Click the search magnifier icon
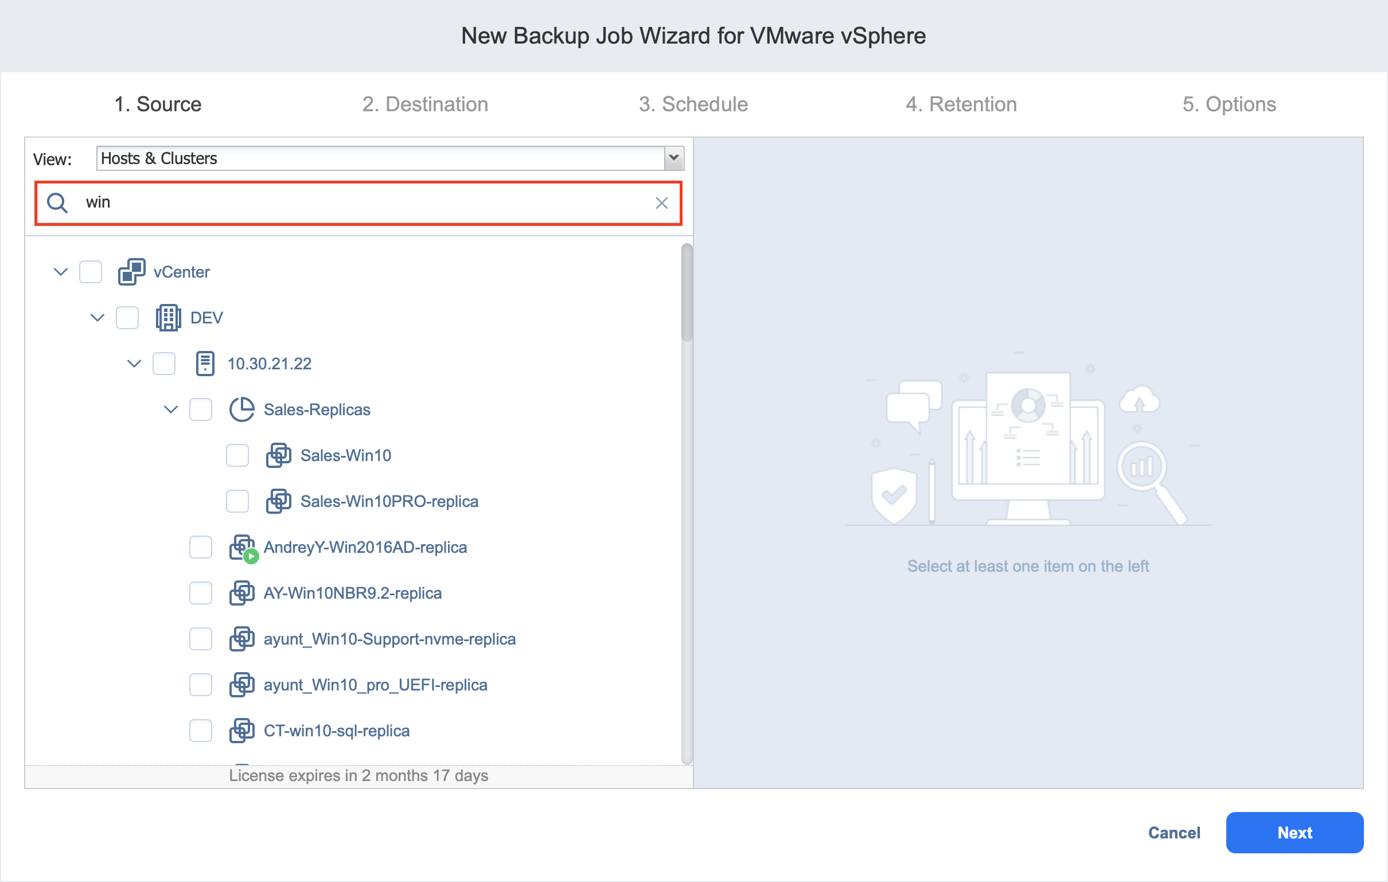This screenshot has height=882, width=1388. pos(57,203)
